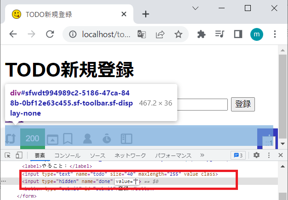Switch to the コンソール tab
288x200 pixels.
(x=67, y=156)
